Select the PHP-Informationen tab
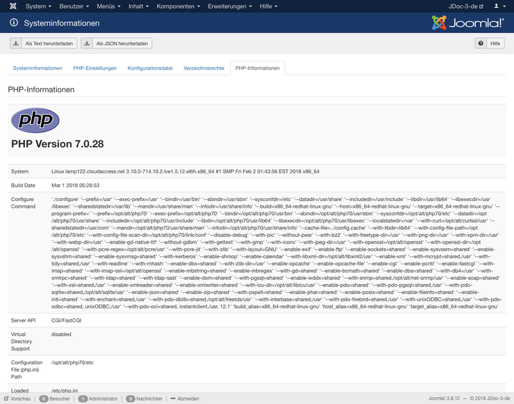 (257, 68)
